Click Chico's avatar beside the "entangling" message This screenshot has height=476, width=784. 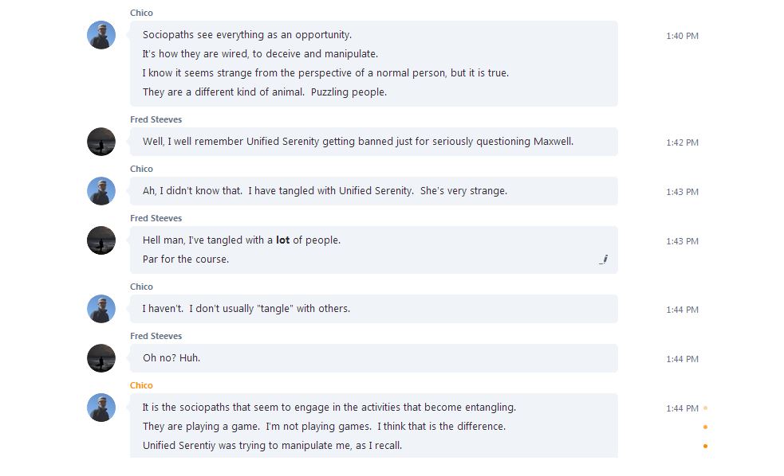pos(101,408)
